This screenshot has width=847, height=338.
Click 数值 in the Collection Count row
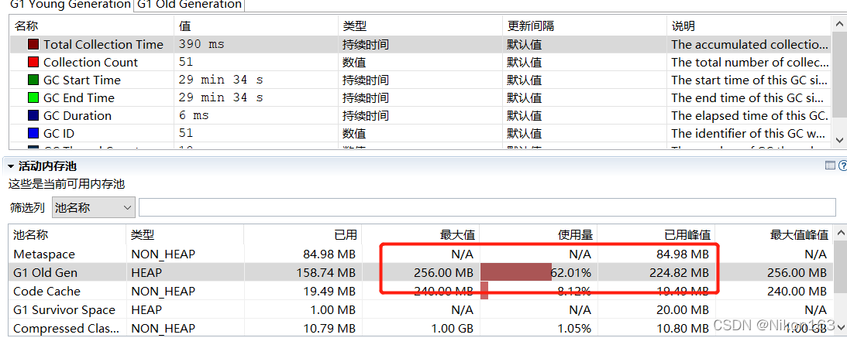click(x=354, y=63)
